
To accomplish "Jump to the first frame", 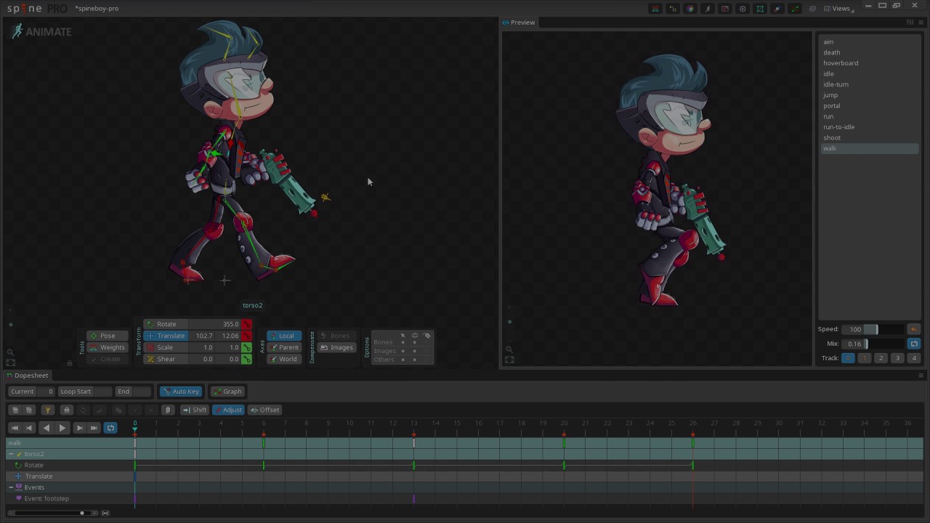I will coord(15,428).
